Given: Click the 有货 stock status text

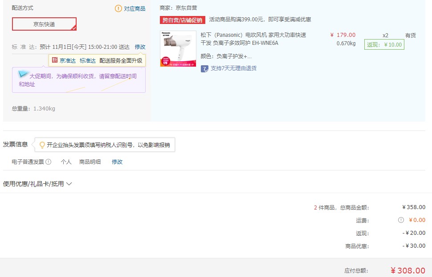Looking at the screenshot, I should pos(411,36).
